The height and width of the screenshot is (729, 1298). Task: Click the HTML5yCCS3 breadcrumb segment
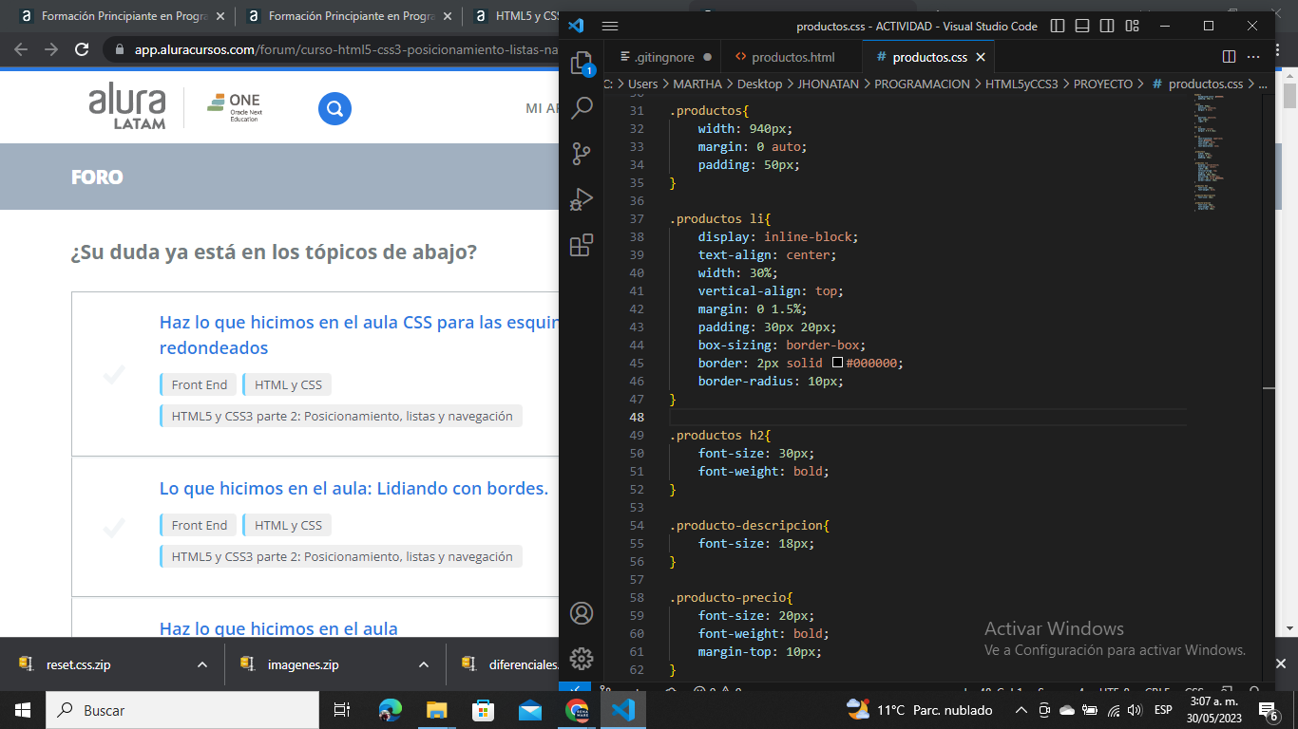[1021, 84]
